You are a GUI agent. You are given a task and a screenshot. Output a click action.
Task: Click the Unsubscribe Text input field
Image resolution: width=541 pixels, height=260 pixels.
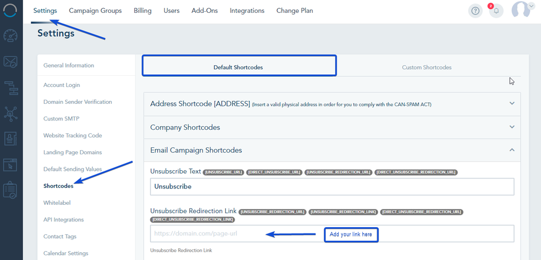pos(332,187)
